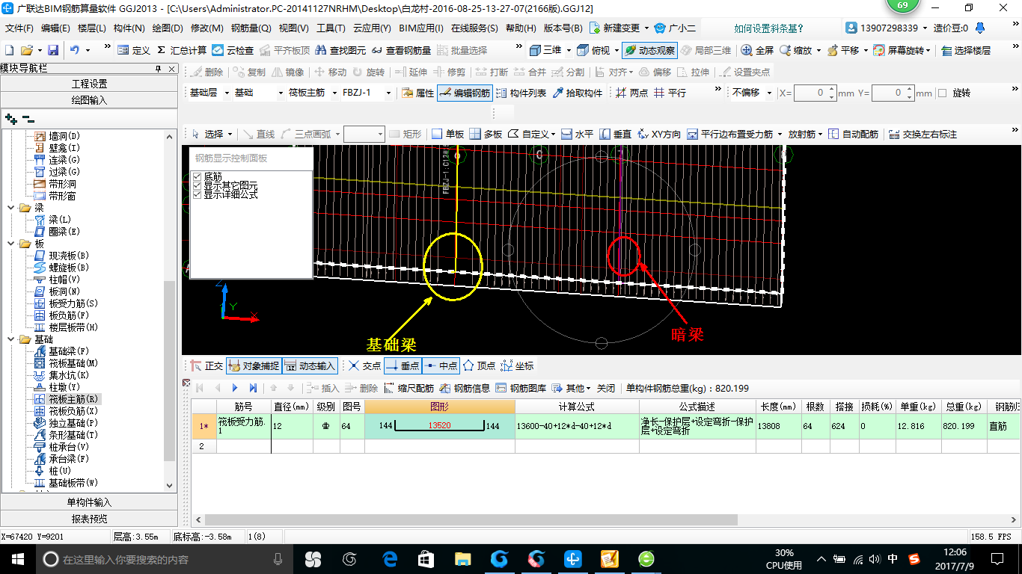Click 屏幕旋转 screen rotate tool

900,50
